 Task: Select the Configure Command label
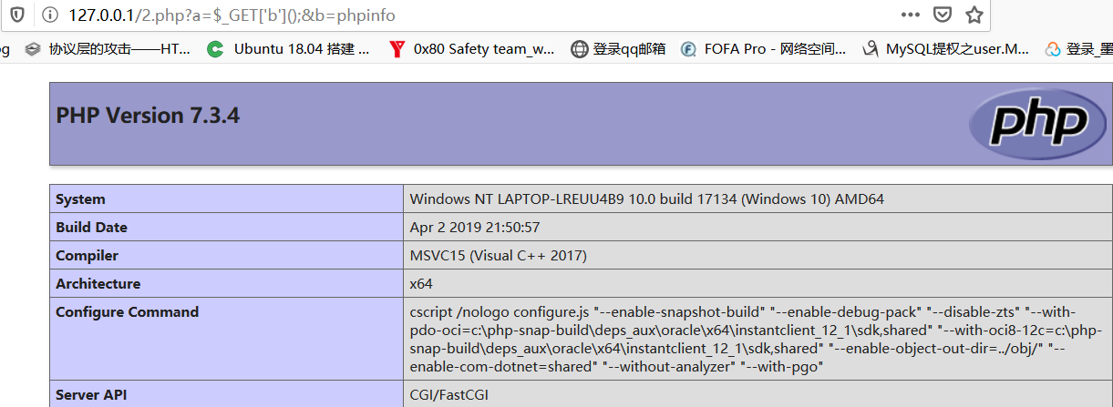coord(127,312)
